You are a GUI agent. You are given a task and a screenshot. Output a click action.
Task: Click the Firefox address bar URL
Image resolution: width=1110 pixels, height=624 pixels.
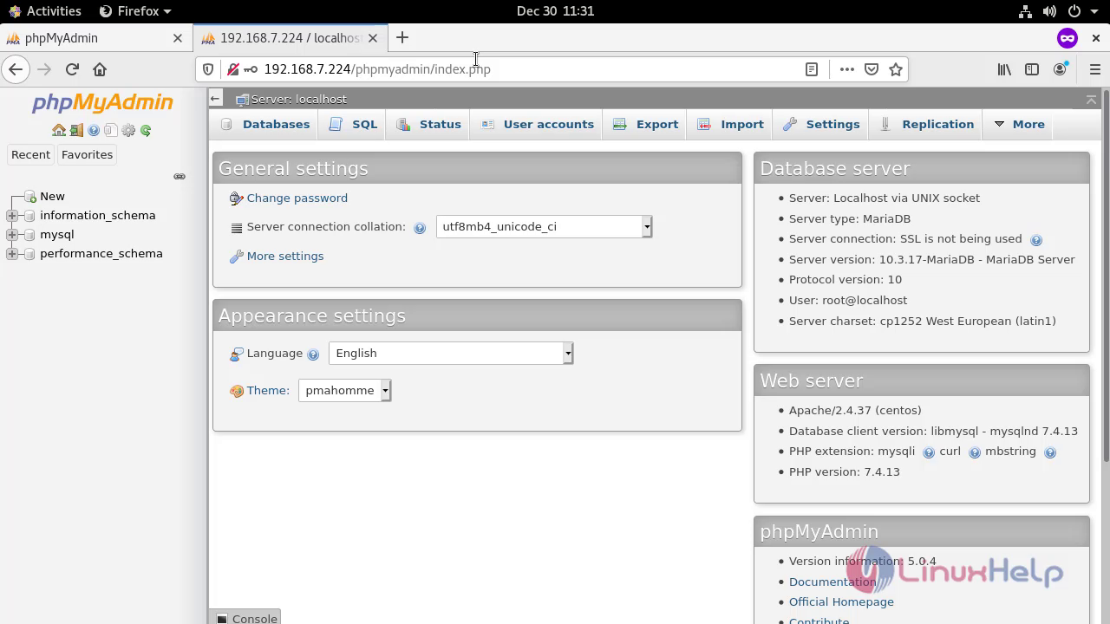coord(377,69)
